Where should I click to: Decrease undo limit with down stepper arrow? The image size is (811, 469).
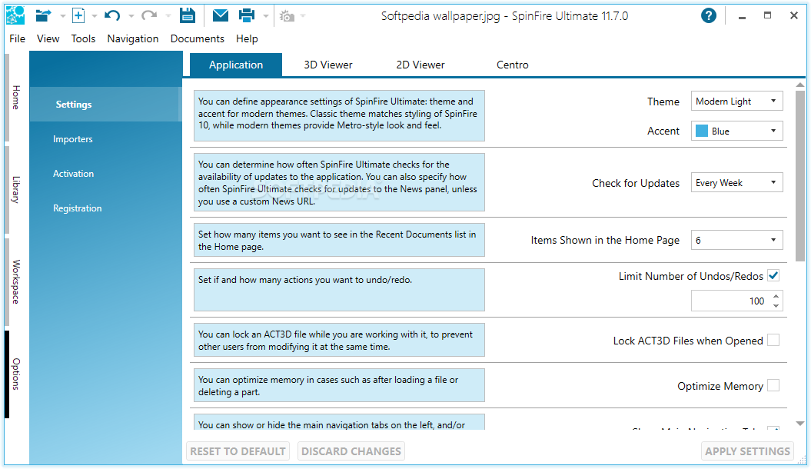tap(776, 305)
